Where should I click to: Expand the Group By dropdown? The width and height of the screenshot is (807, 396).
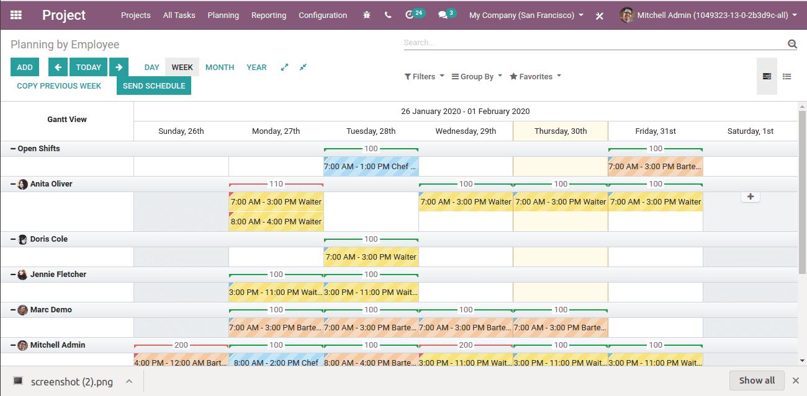tap(476, 76)
